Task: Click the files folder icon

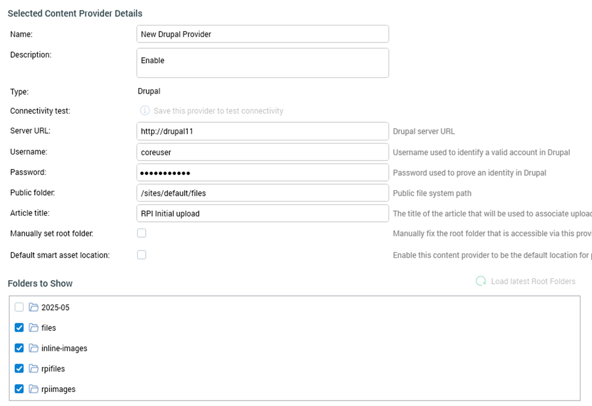Action: click(x=34, y=328)
